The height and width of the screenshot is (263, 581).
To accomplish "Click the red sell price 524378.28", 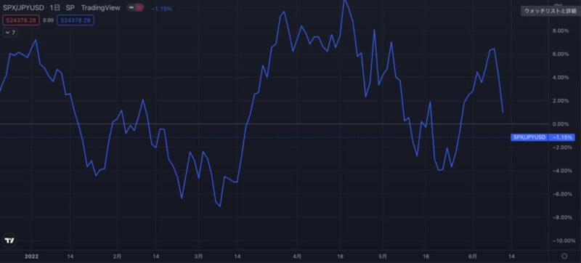I will tap(21, 20).
